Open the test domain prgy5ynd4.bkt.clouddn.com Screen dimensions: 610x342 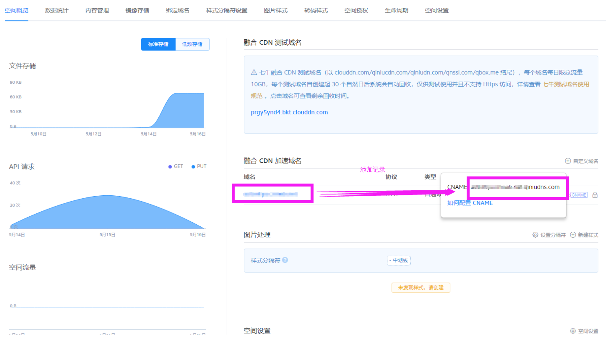coord(289,112)
